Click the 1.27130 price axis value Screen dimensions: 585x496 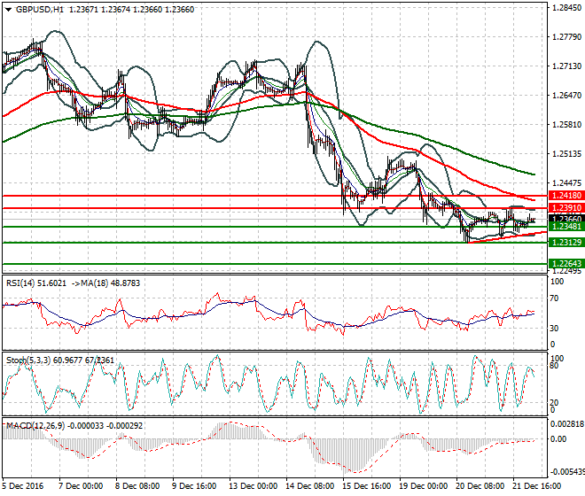click(566, 66)
